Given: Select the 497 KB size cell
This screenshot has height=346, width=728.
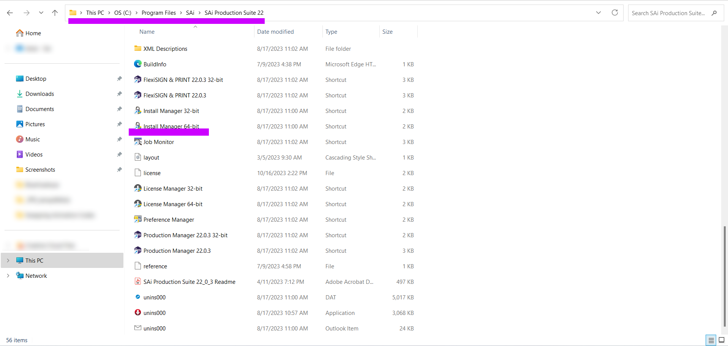Looking at the screenshot, I should click(x=405, y=282).
